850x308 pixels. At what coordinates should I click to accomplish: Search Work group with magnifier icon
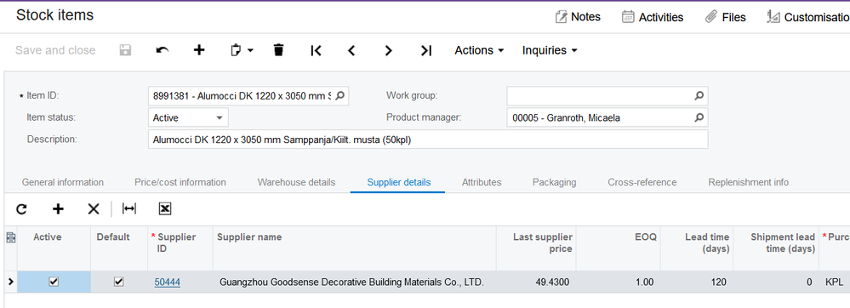pyautogui.click(x=699, y=96)
